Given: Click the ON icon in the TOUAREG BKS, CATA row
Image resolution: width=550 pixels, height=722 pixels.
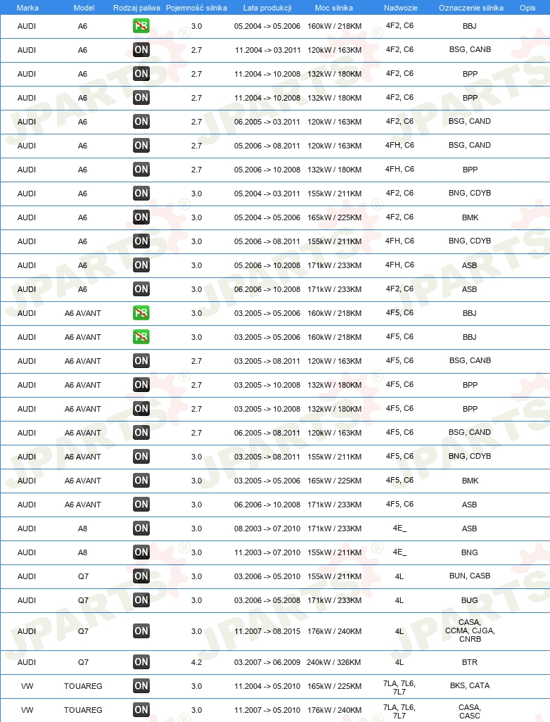Looking at the screenshot, I should click(141, 686).
